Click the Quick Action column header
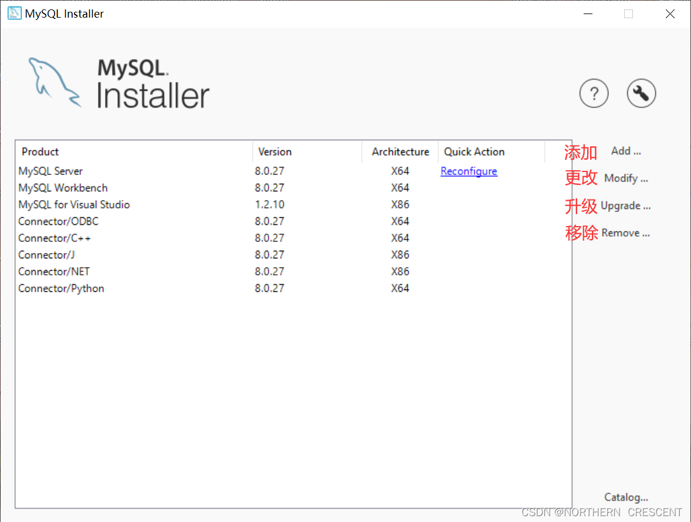691x522 pixels. pos(492,152)
